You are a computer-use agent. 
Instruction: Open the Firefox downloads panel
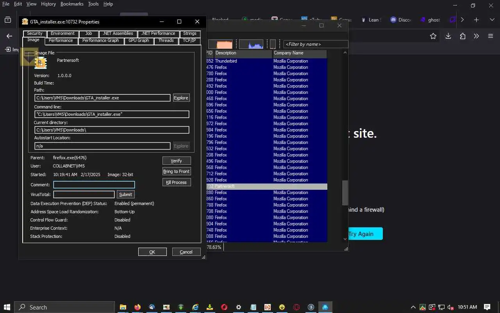click(448, 36)
